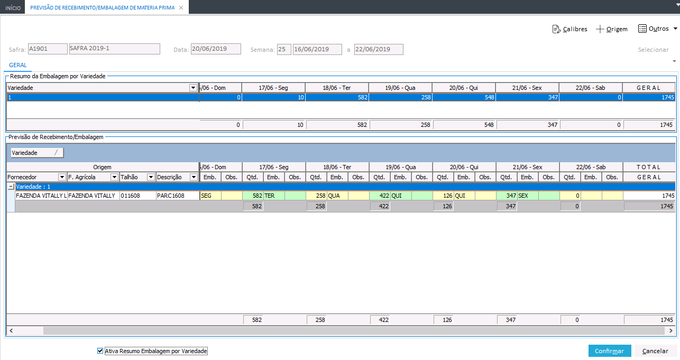Viewport: 680px width, 360px height.
Task: Click the week end date 22/06/2019
Action: [379, 49]
